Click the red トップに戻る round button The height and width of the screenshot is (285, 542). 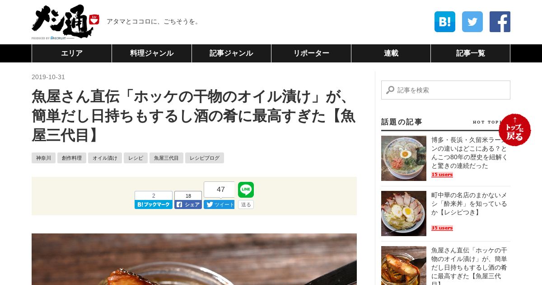point(515,130)
